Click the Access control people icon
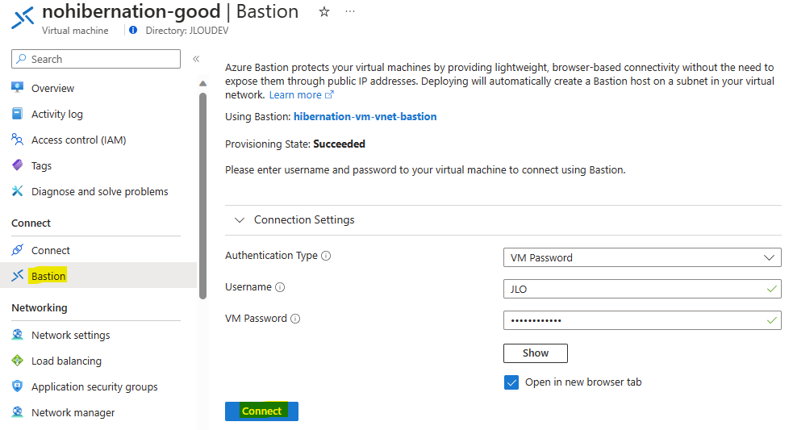Image resolution: width=793 pixels, height=430 pixels. click(18, 139)
